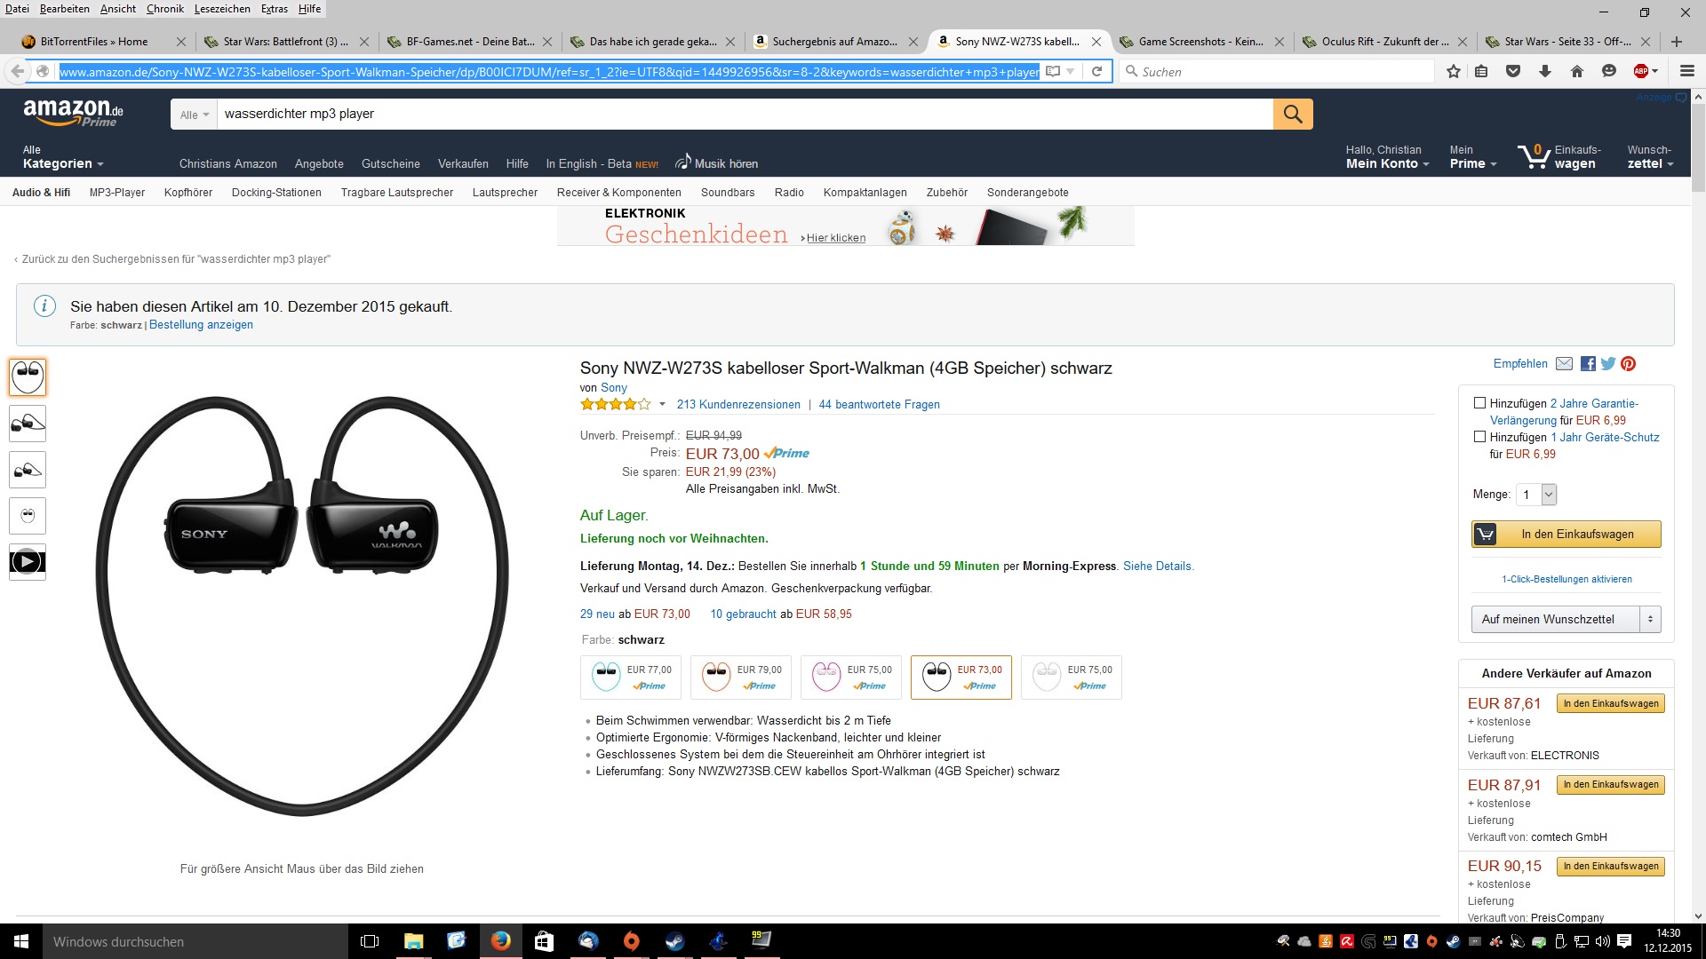Tick the 2 Jahre Garantie-Verlängerung checkbox

[1479, 403]
